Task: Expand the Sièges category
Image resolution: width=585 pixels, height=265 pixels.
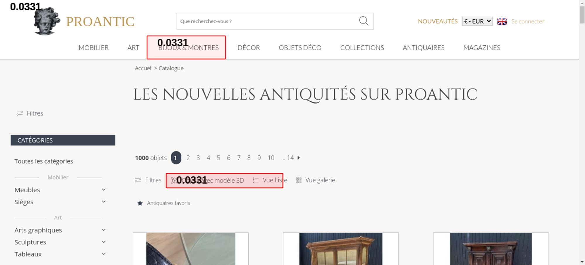Action: tap(104, 202)
